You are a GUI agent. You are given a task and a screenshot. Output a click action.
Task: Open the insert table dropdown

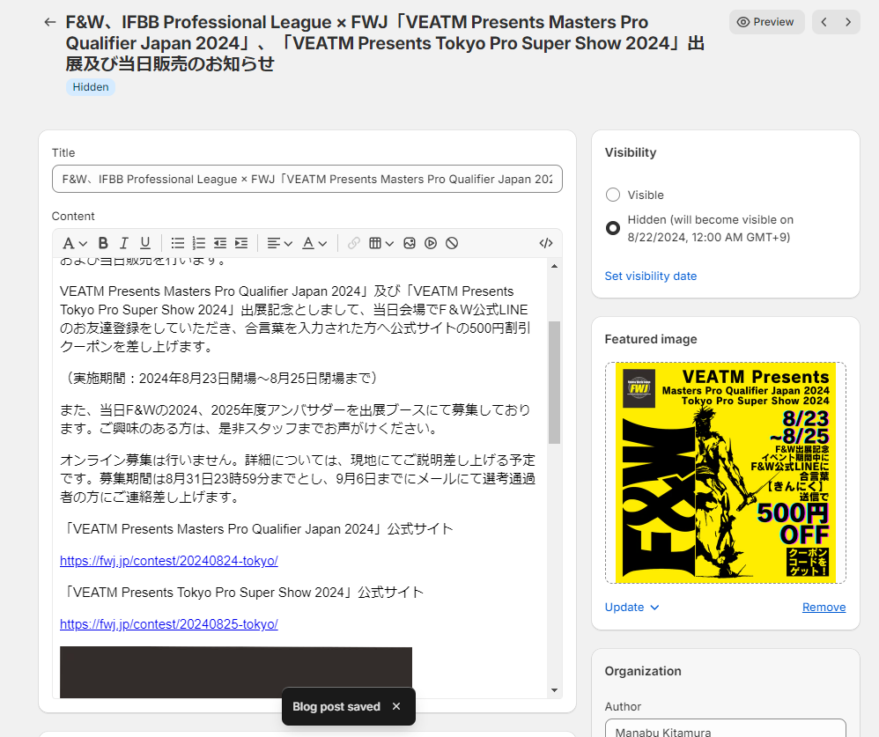(381, 243)
